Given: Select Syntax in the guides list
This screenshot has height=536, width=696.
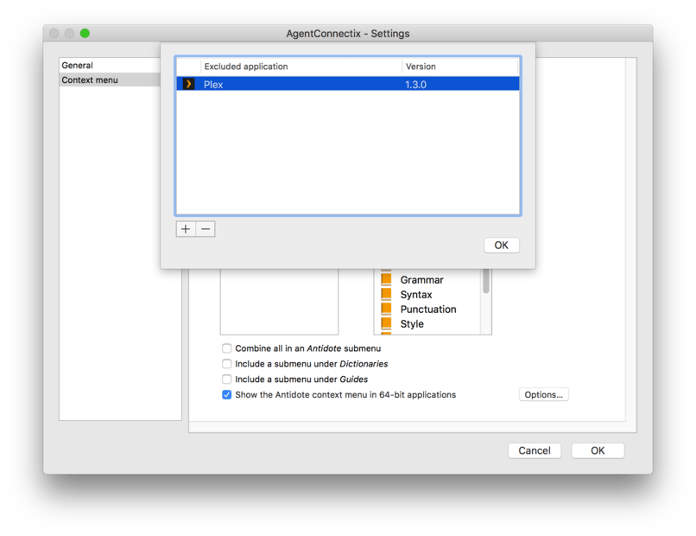Looking at the screenshot, I should coord(416,295).
